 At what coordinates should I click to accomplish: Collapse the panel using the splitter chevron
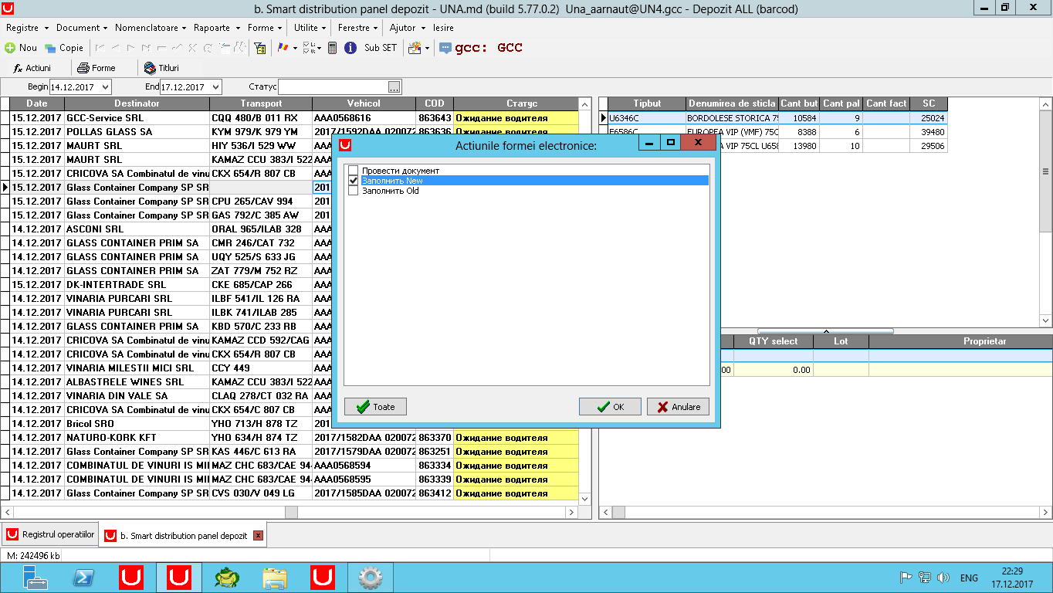826,331
